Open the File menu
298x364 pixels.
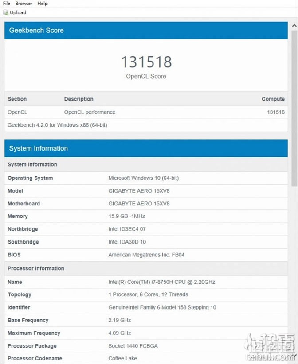pos(7,4)
